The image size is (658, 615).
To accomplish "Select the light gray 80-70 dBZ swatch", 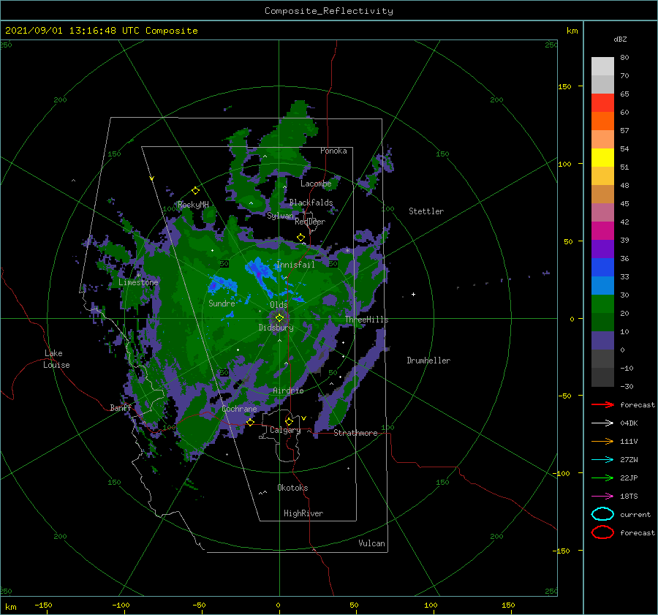I will tap(602, 67).
